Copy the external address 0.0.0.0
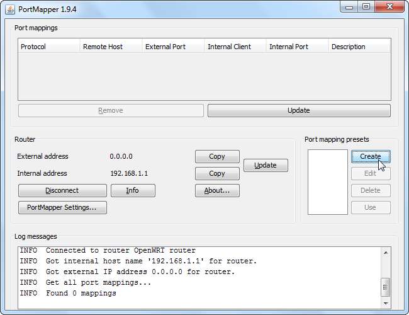Viewport: 409px width, 315px height. coord(217,156)
